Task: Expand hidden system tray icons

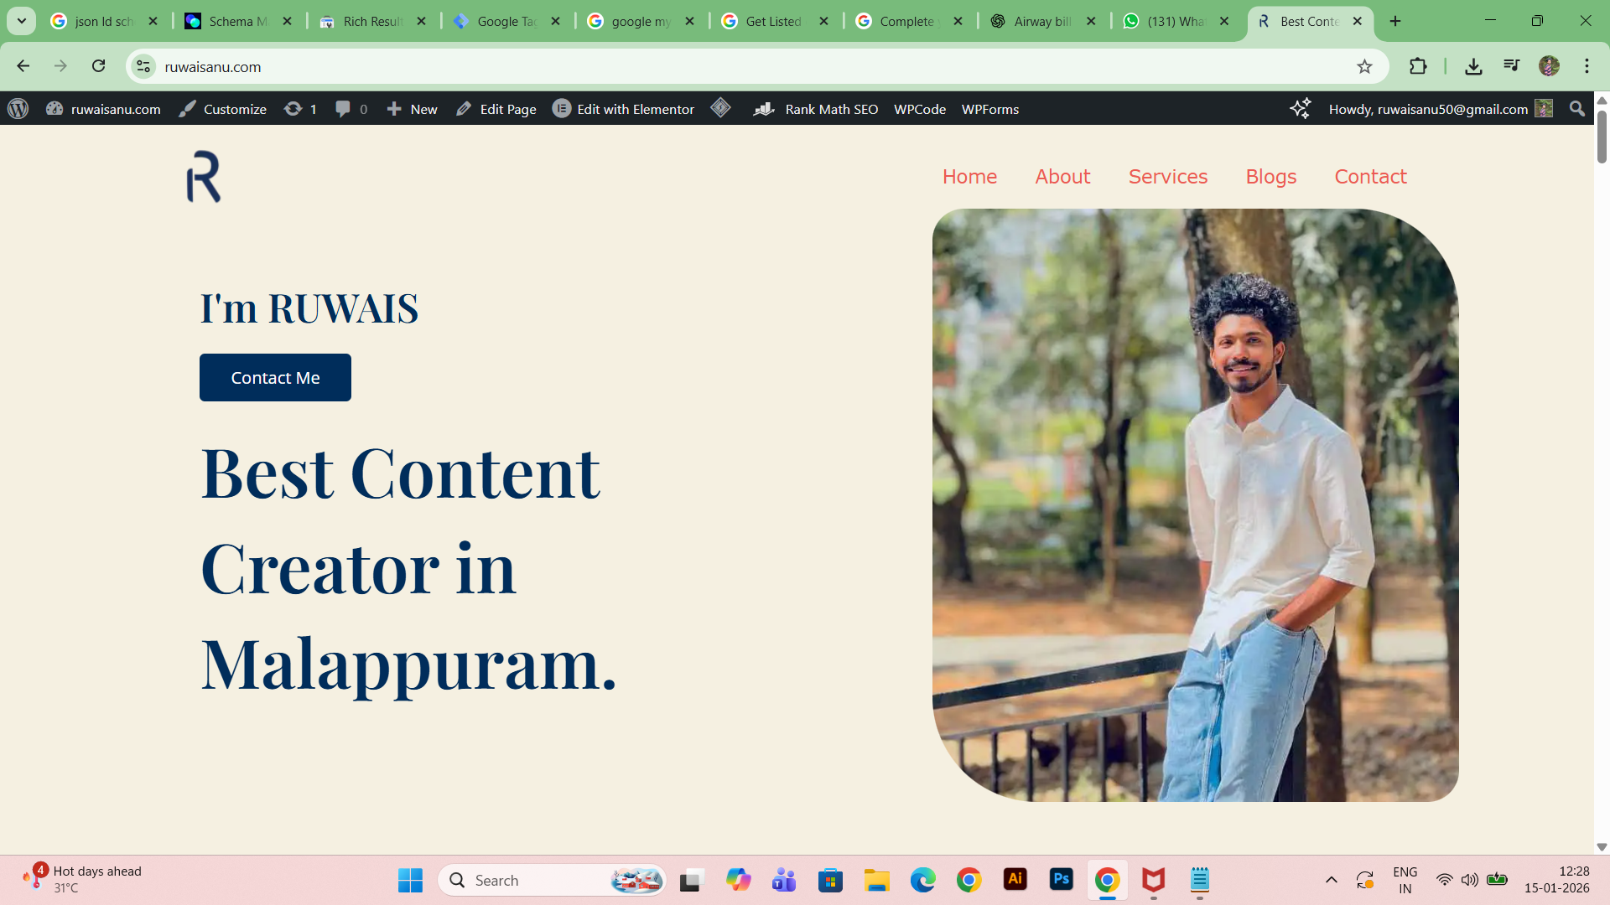Action: click(x=1331, y=880)
